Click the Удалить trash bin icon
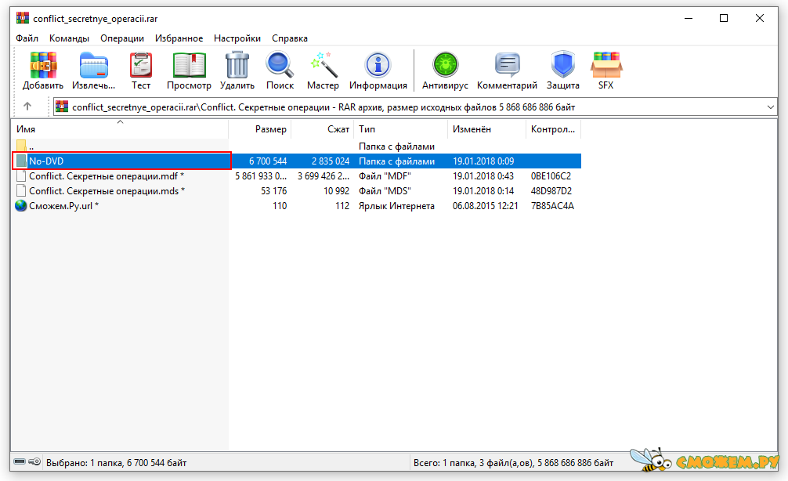The height and width of the screenshot is (481, 788). (x=237, y=65)
